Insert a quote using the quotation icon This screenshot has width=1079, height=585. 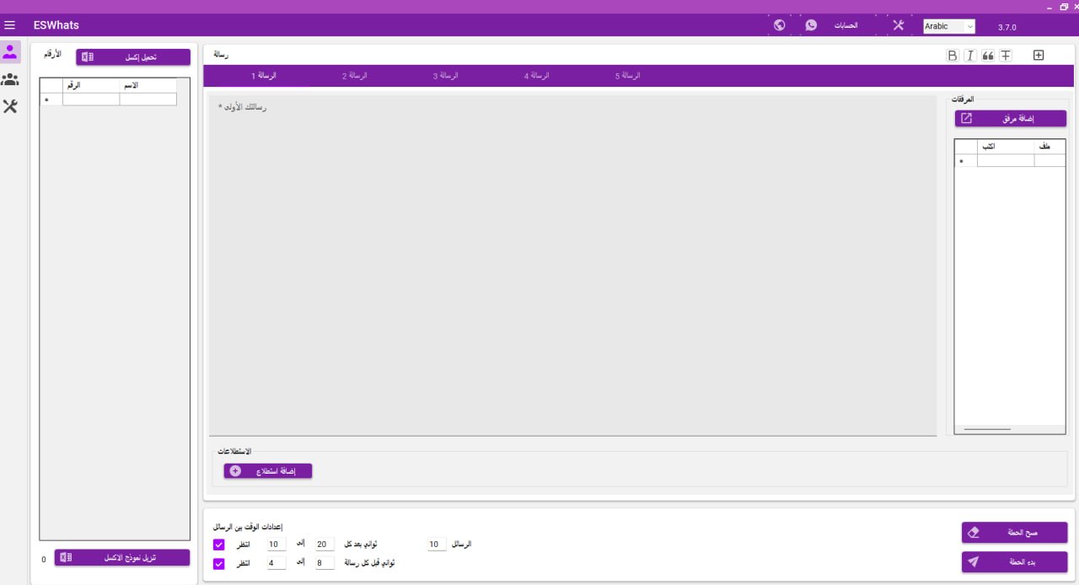(987, 55)
